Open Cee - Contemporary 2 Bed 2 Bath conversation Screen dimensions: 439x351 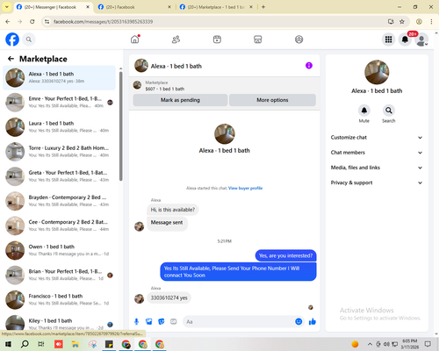[59, 226]
